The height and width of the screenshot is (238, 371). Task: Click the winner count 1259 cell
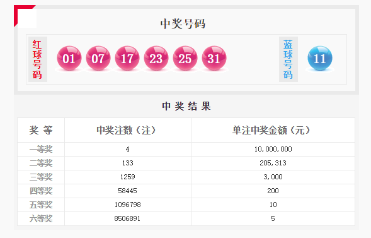[128, 177]
